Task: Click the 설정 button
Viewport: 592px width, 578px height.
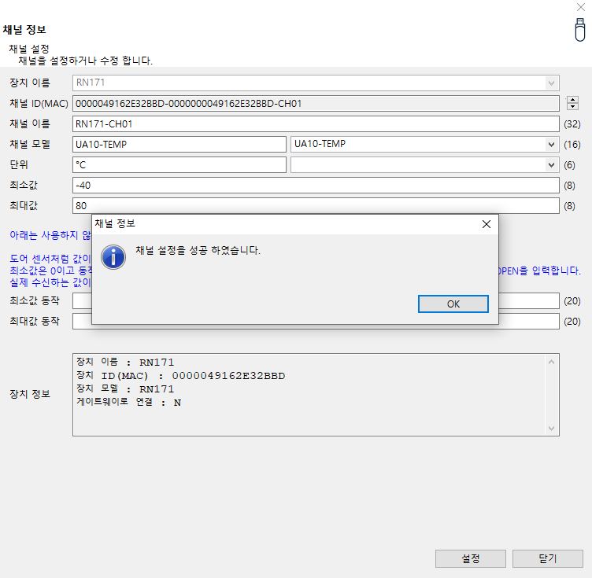Action: click(x=471, y=558)
